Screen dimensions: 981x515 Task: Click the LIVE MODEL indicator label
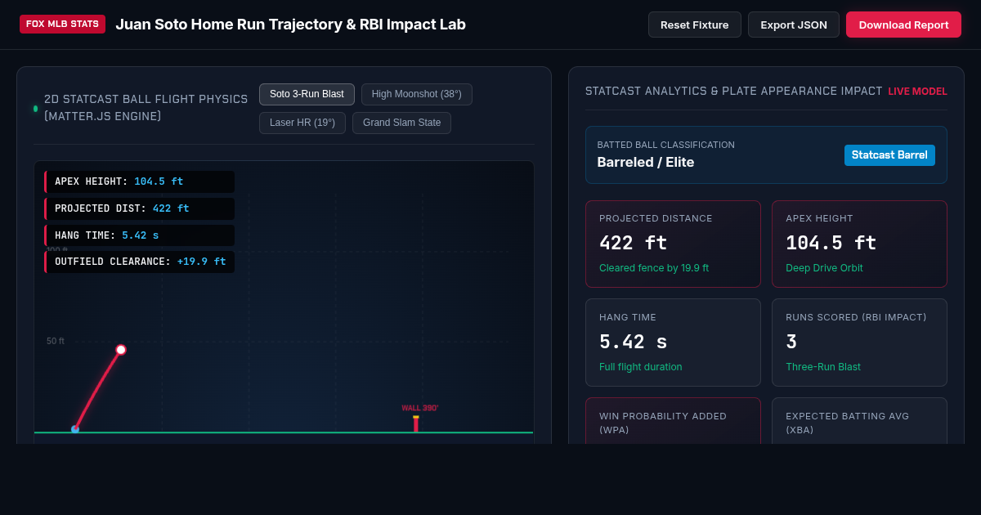918,92
